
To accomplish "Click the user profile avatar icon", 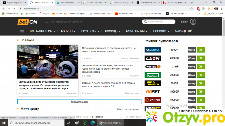I will pos(193,22).
